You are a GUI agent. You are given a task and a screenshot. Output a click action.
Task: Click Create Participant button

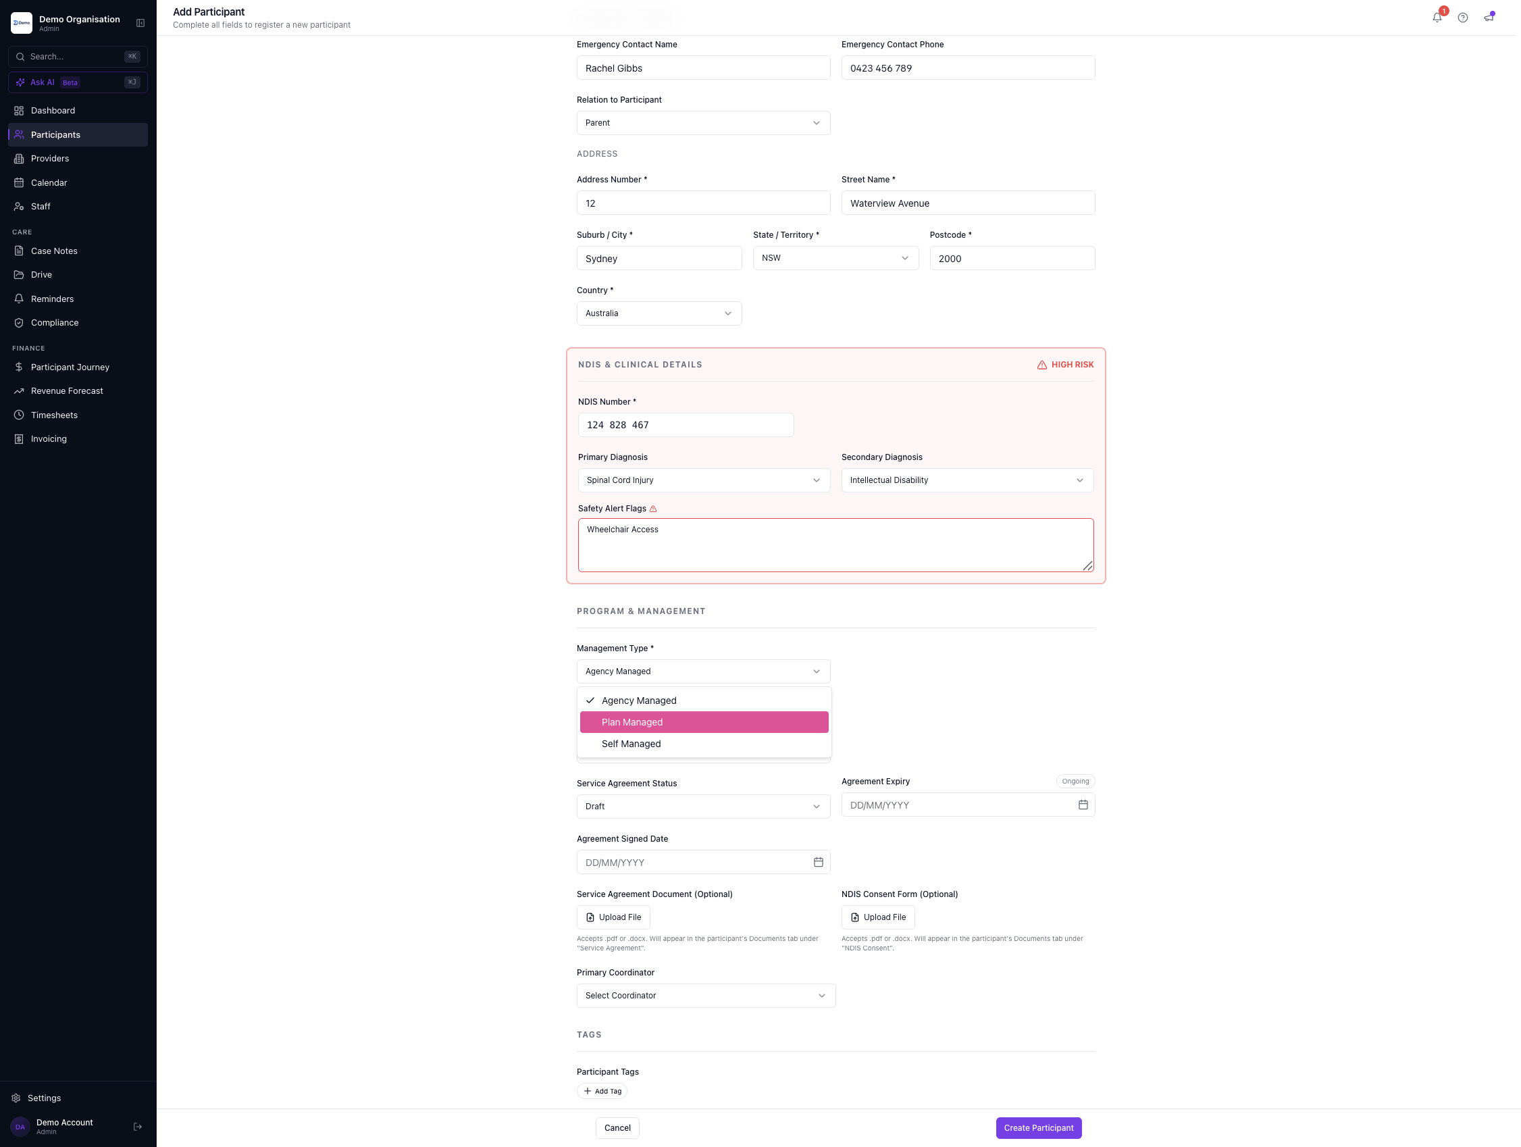coord(1039,1127)
